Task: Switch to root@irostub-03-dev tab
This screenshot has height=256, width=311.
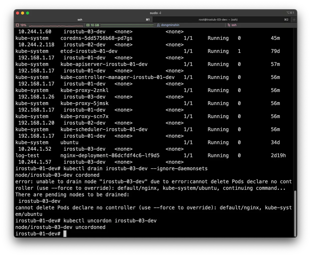Action: [218, 20]
